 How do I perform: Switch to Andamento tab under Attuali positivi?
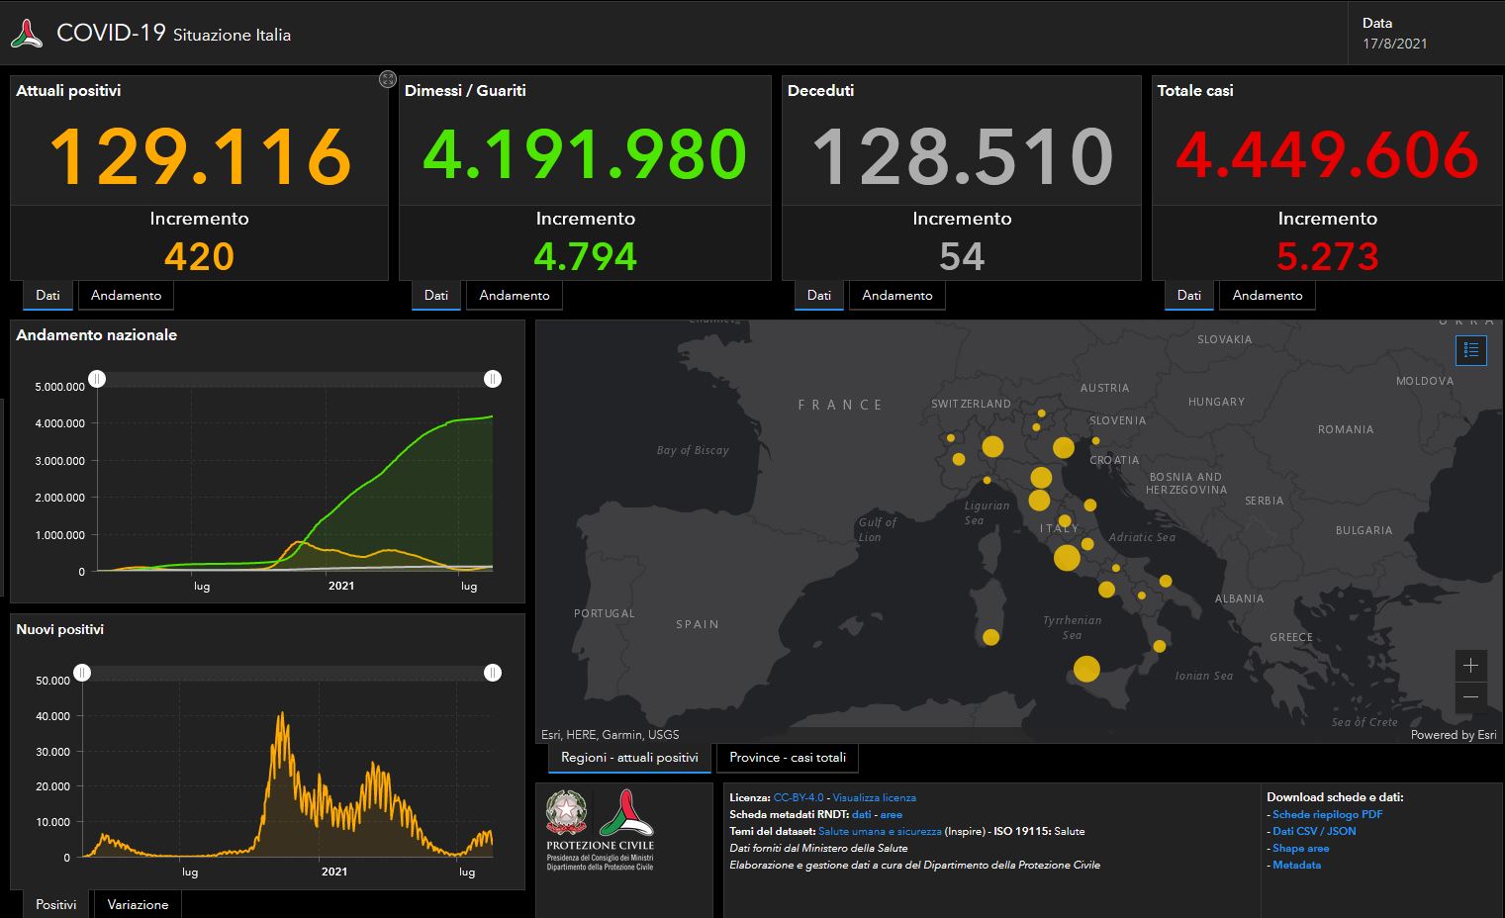(x=126, y=295)
